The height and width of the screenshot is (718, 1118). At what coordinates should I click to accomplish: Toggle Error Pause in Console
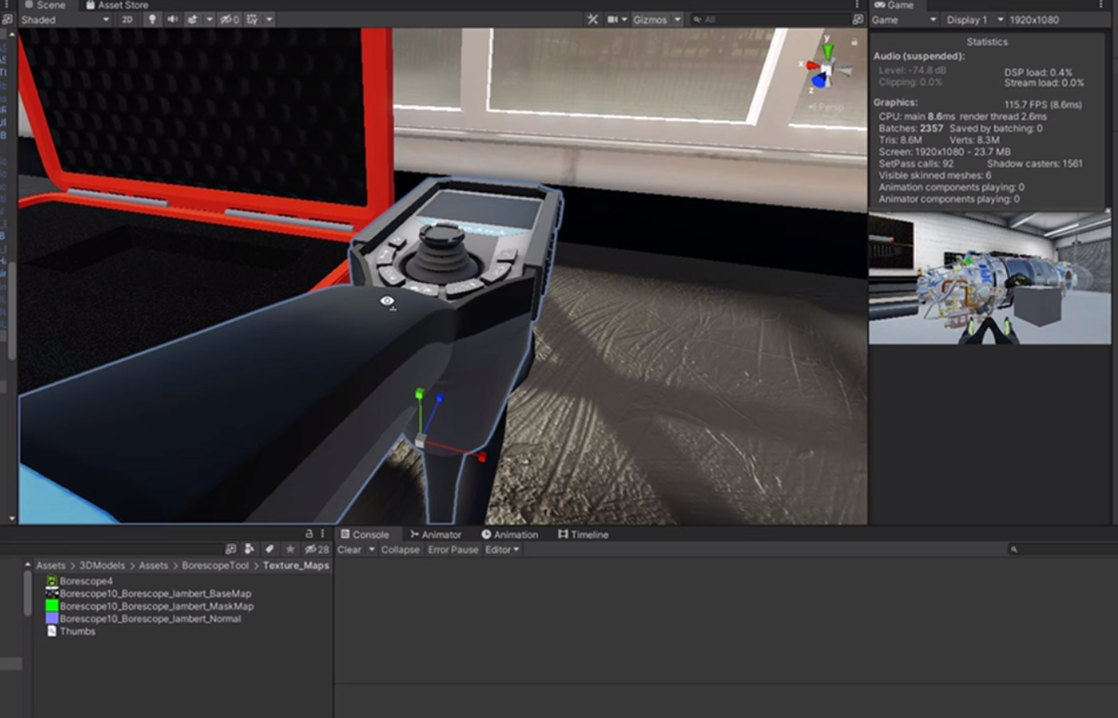(453, 549)
